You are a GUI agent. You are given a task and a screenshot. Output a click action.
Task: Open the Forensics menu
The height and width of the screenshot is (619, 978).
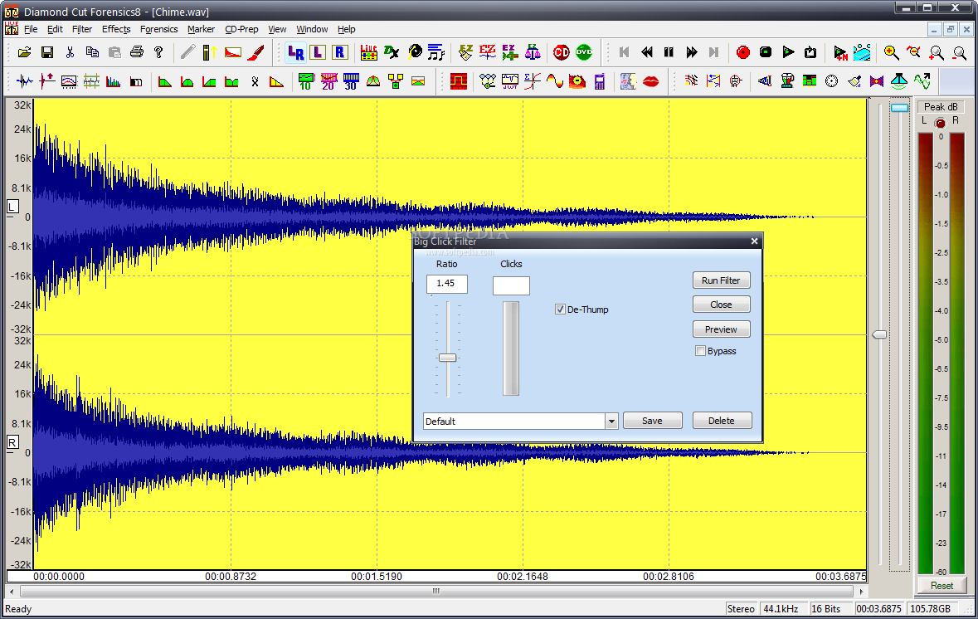[158, 29]
